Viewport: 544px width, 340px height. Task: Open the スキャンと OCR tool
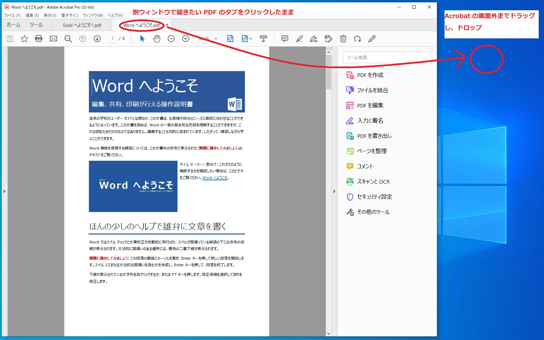point(368,181)
